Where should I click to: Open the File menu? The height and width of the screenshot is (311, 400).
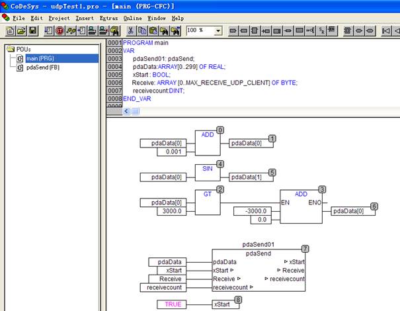click(x=19, y=18)
